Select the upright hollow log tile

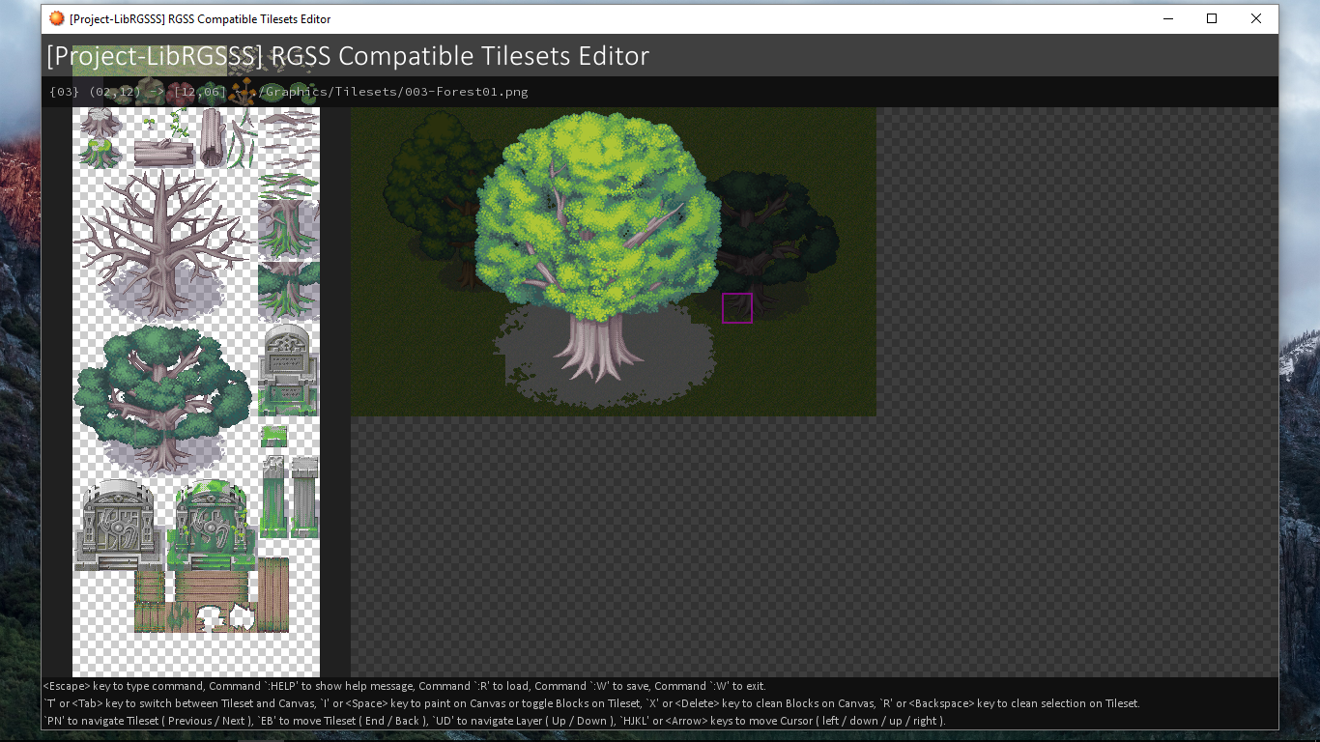tap(211, 137)
